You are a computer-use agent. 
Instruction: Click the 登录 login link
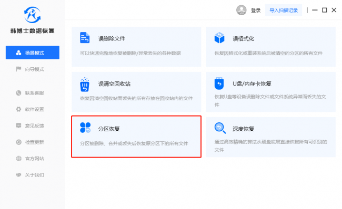pos(256,11)
